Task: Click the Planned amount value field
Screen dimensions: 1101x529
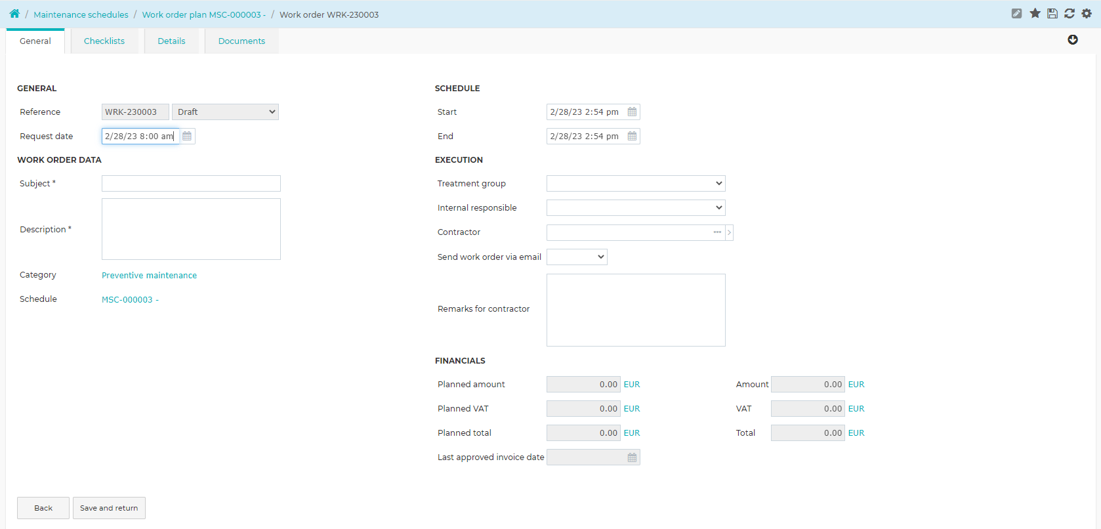Action: point(583,385)
